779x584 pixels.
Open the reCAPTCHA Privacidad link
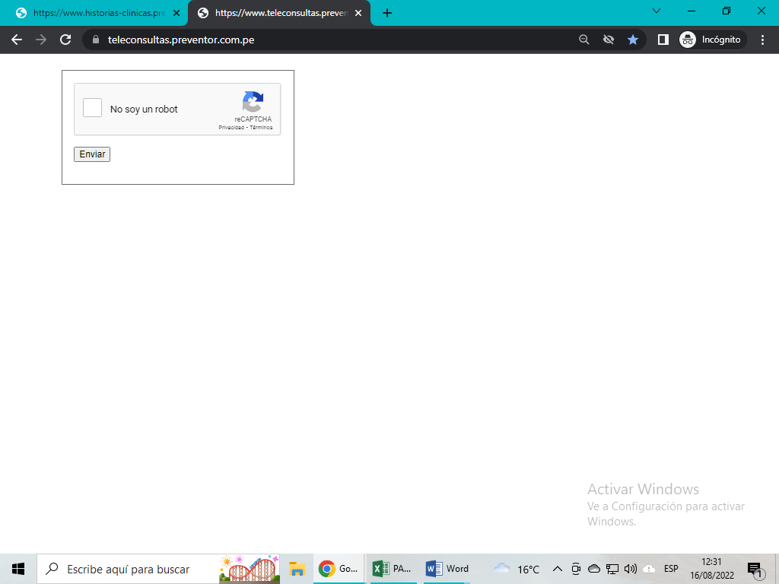coord(231,128)
